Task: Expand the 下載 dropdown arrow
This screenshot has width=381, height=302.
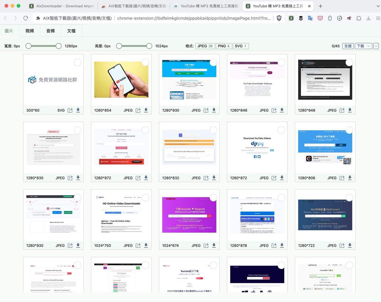Action: click(368, 46)
